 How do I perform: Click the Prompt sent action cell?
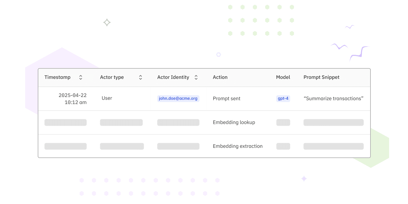(x=226, y=98)
